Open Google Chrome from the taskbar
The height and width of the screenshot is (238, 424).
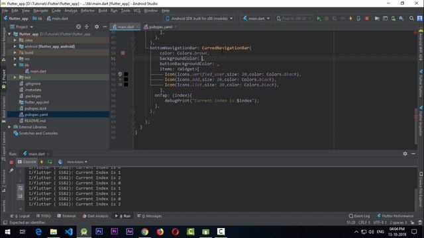tap(144, 232)
